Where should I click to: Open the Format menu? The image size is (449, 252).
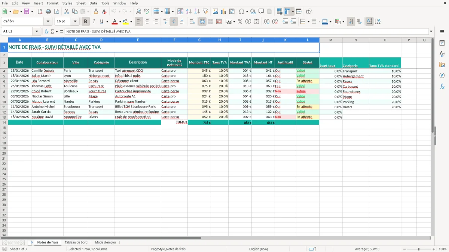[53, 3]
